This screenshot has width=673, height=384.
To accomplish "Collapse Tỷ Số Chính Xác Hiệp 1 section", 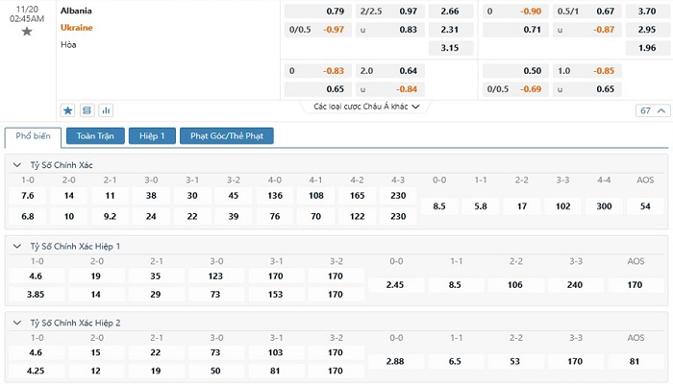I will click(x=17, y=247).
